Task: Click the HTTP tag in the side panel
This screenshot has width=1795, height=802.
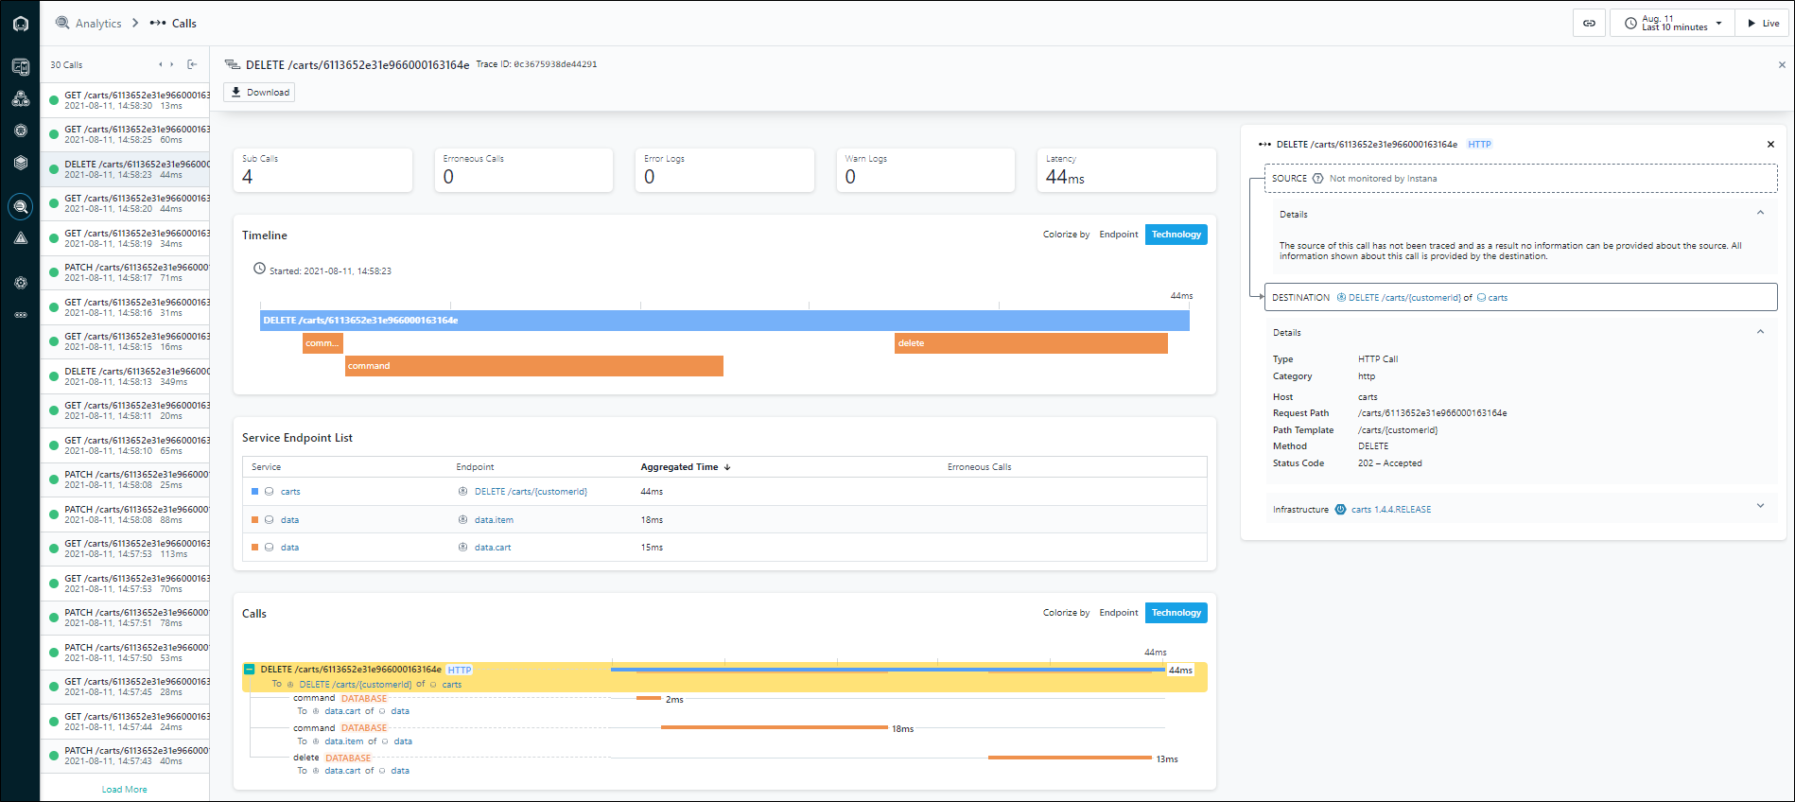Action: (x=1479, y=145)
